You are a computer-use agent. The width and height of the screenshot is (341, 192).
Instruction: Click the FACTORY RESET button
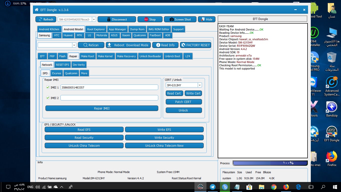195,45
